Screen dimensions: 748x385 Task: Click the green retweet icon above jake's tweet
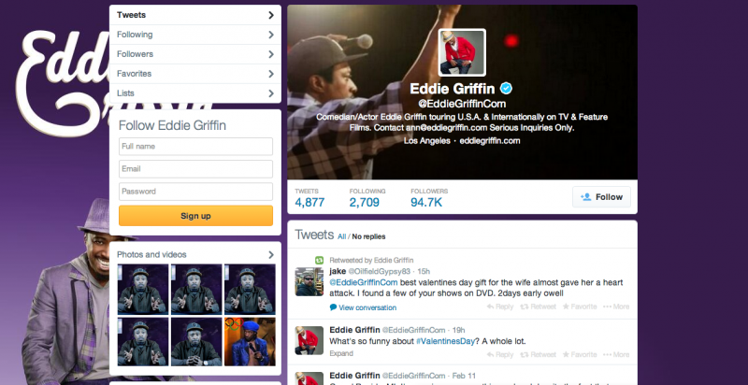pyautogui.click(x=319, y=260)
